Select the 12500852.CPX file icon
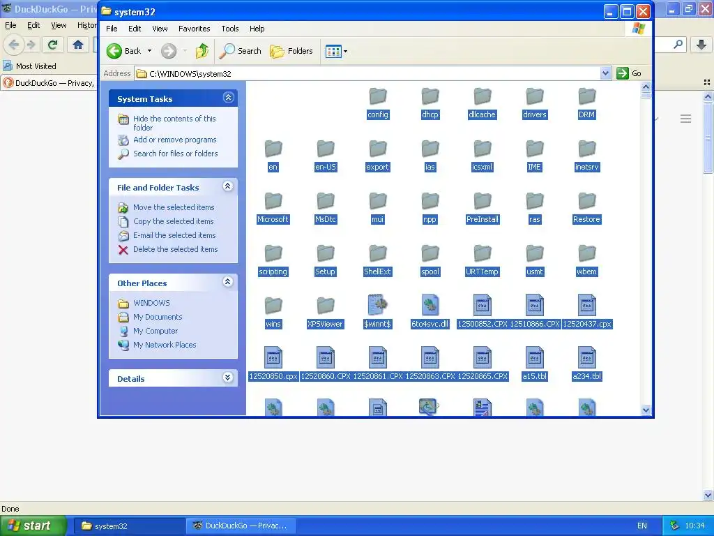Viewport: 714px width, 536px height. click(x=483, y=305)
